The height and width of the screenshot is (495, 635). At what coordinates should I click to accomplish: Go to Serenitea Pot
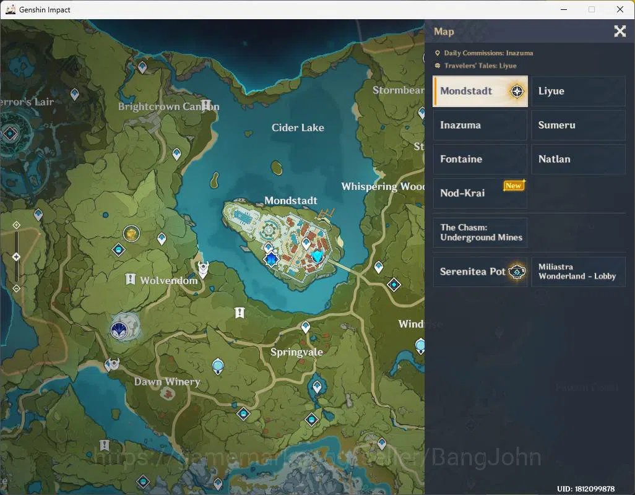click(480, 272)
